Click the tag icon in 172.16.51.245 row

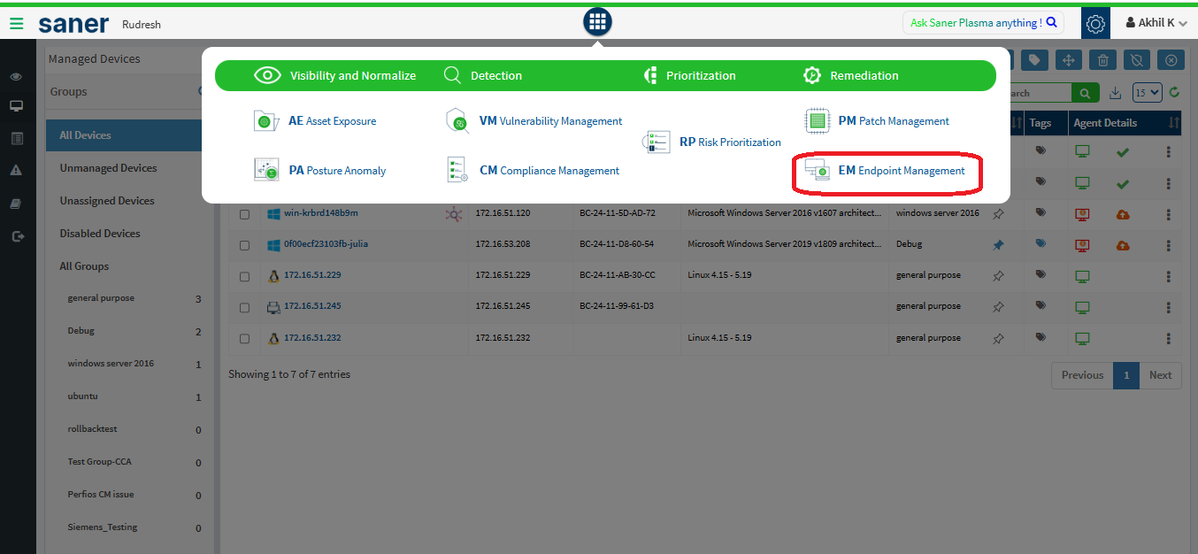coord(1041,306)
